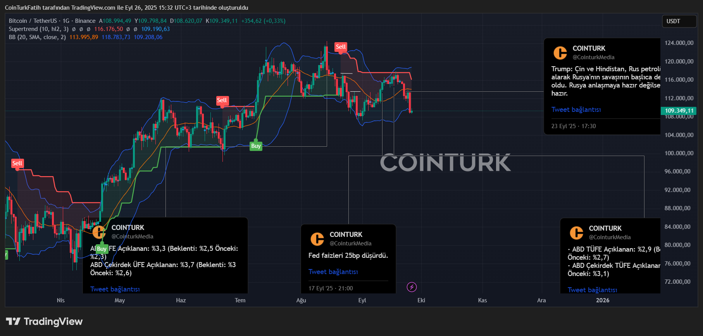Screen dimensions: 703x336
Task: Click the Tem label on the time axis
Action: tap(240, 300)
